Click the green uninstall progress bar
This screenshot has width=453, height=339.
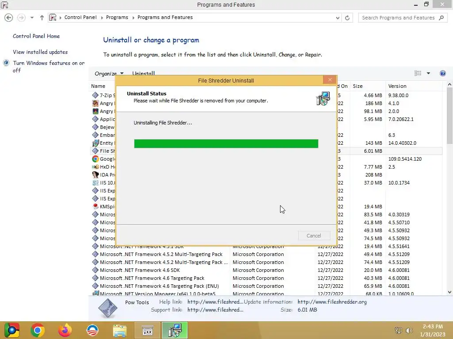tap(226, 143)
